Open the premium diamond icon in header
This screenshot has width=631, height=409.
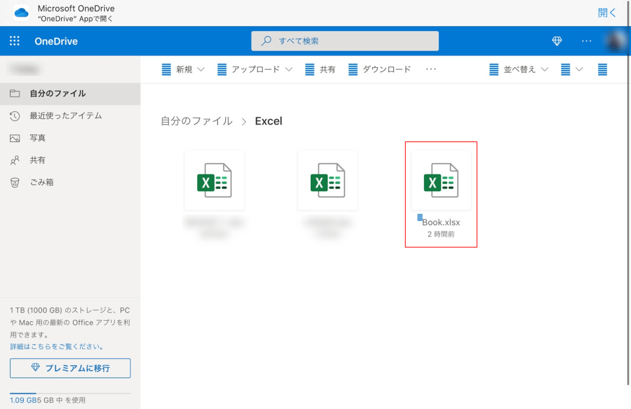tap(557, 41)
